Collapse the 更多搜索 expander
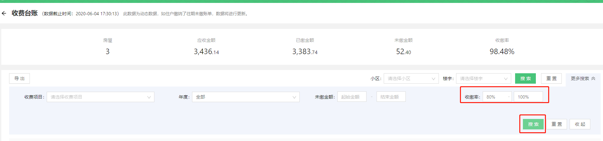 point(583,78)
